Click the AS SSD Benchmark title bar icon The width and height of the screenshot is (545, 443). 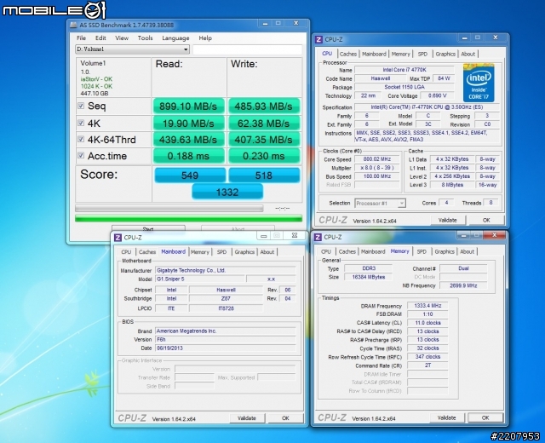coord(73,25)
